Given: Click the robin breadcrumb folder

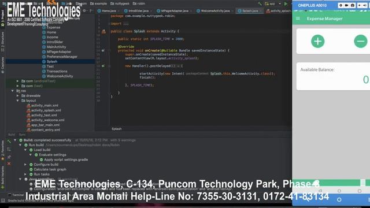Looking at the screenshot, I should pyautogui.click(x=139, y=3).
